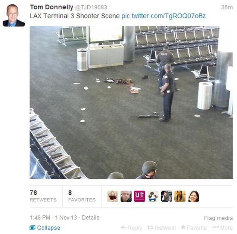This screenshot has height=234, width=237.
Task: Click the pink U-T retweeter avatar
Action: point(140,196)
